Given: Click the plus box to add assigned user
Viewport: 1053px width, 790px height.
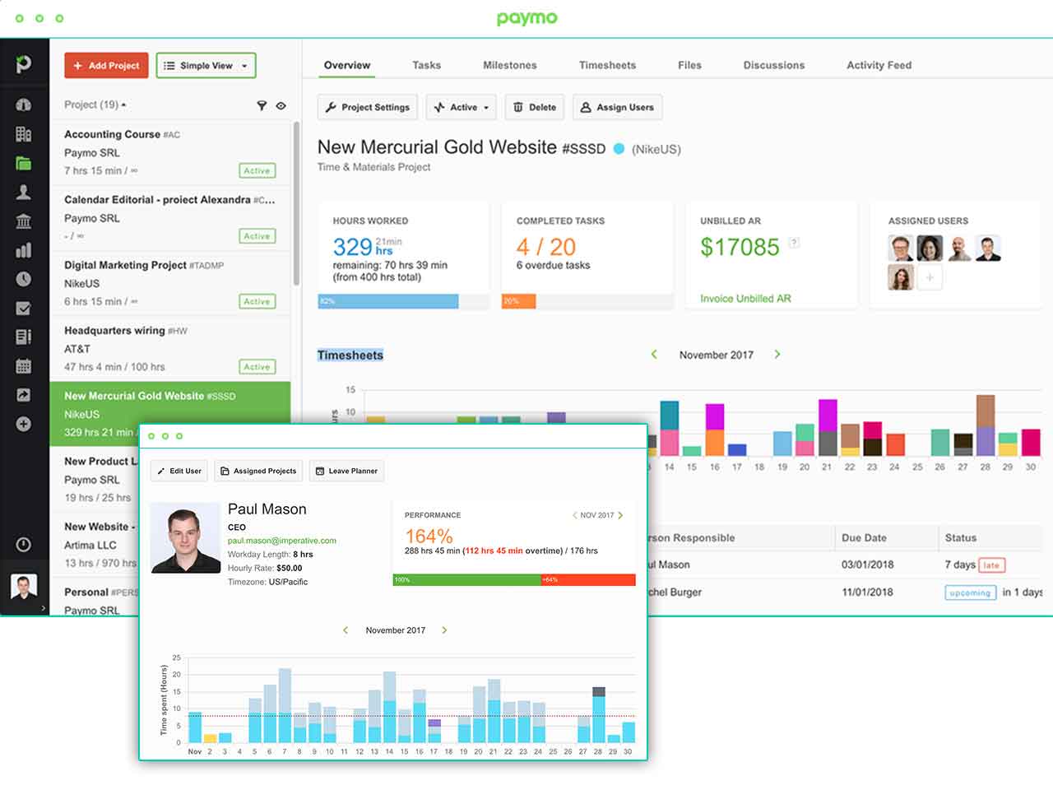Looking at the screenshot, I should [930, 277].
